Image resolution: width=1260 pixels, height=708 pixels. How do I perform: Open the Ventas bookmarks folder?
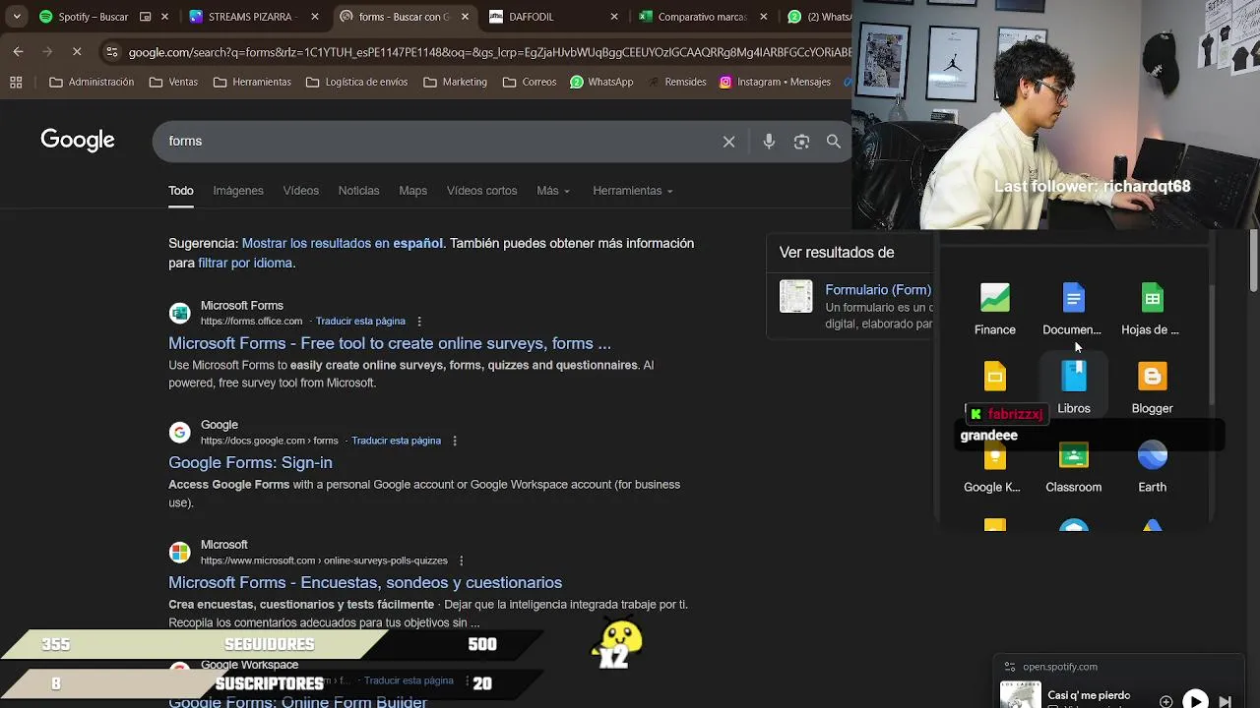[x=173, y=82]
